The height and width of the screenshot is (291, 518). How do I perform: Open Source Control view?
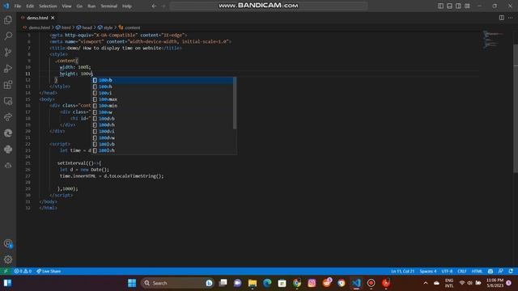coord(8,52)
